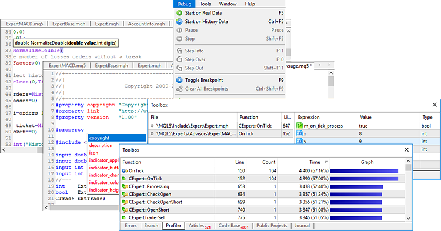The width and height of the screenshot is (441, 231).
Task: Open the Tools menu
Action: coord(205,4)
